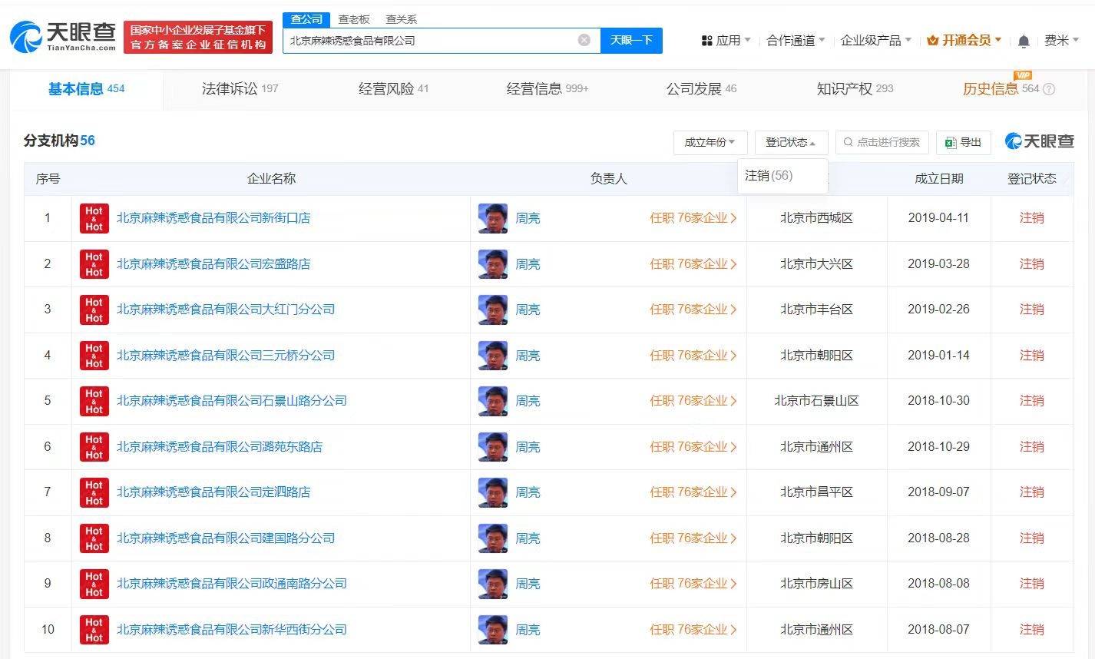Click the 天眼一下 search button
Screen dimensions: 1095x659
pyautogui.click(x=631, y=40)
